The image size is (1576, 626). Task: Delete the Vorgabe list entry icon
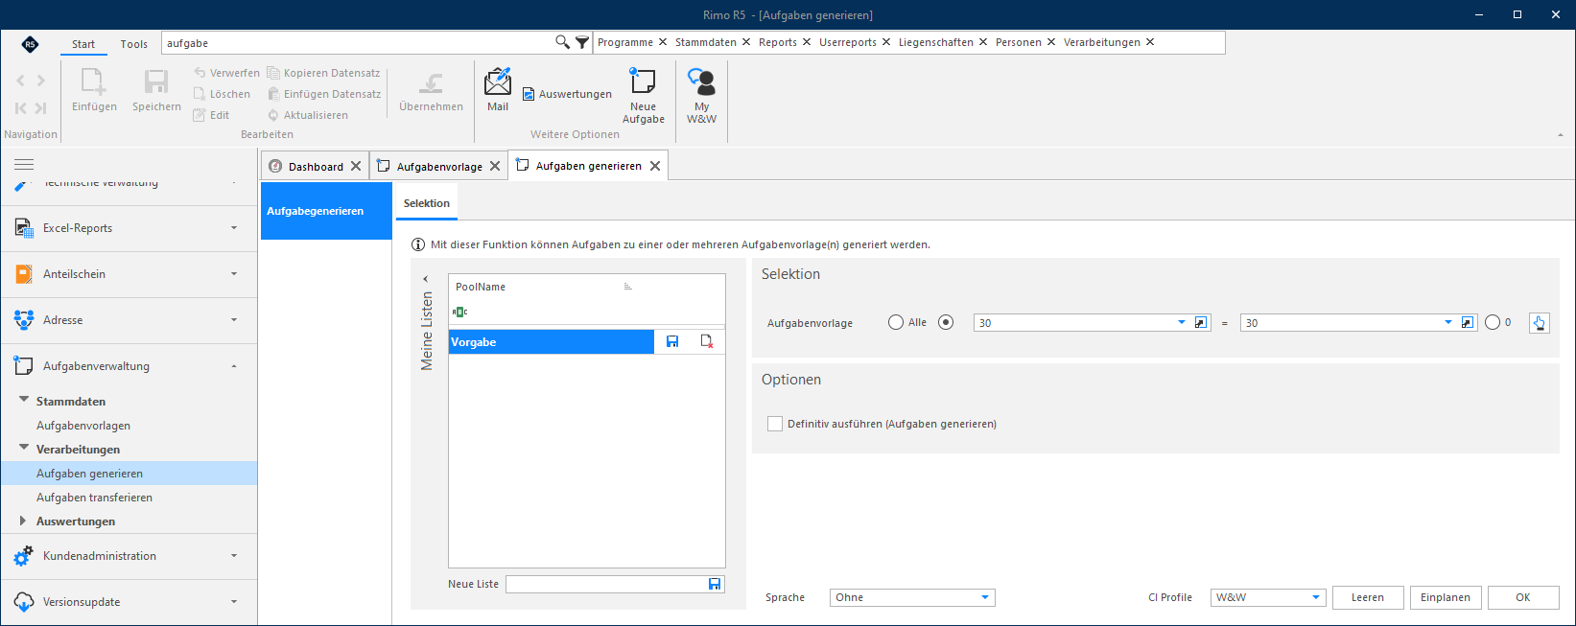[707, 341]
